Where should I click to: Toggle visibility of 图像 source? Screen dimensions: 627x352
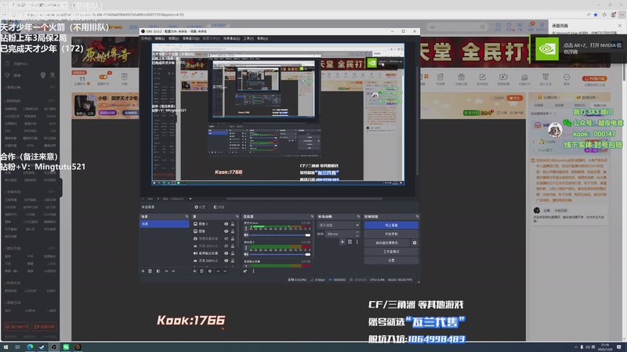pos(226,232)
